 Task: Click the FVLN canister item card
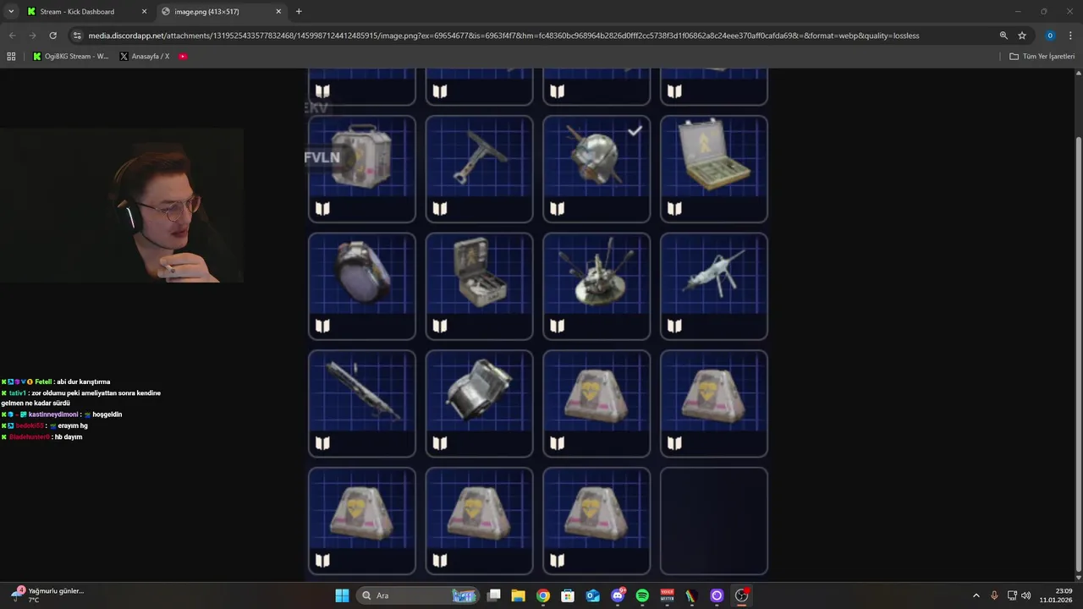tap(362, 169)
